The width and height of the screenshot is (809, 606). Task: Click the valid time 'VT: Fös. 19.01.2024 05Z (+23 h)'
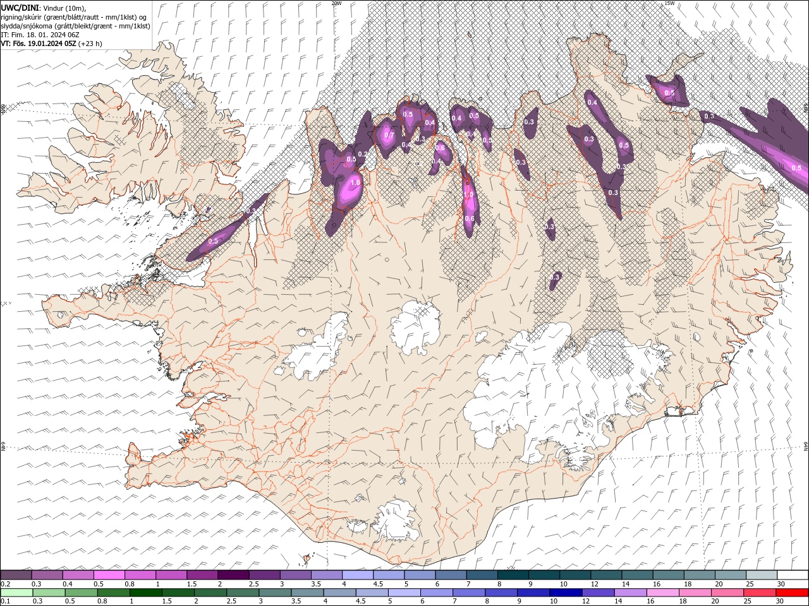(51, 44)
